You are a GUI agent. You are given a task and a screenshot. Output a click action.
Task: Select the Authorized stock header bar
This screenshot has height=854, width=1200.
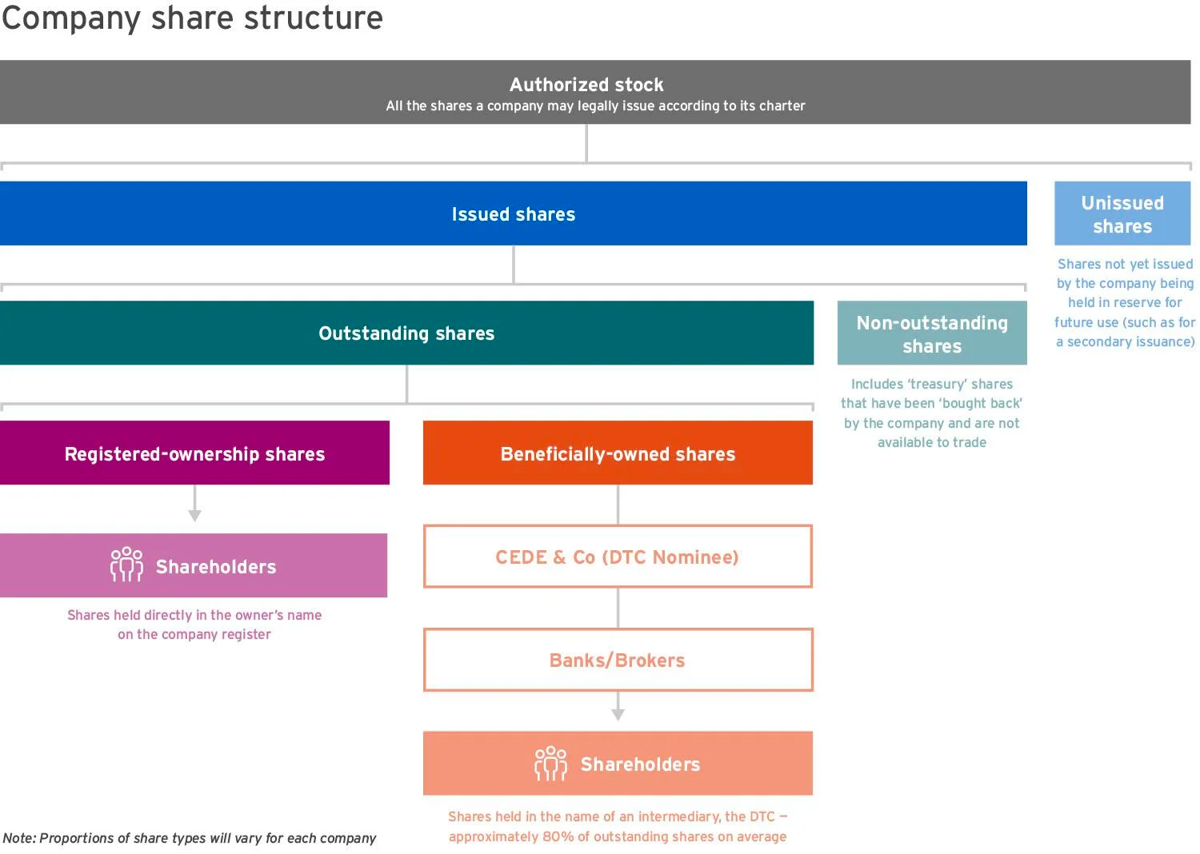click(595, 92)
